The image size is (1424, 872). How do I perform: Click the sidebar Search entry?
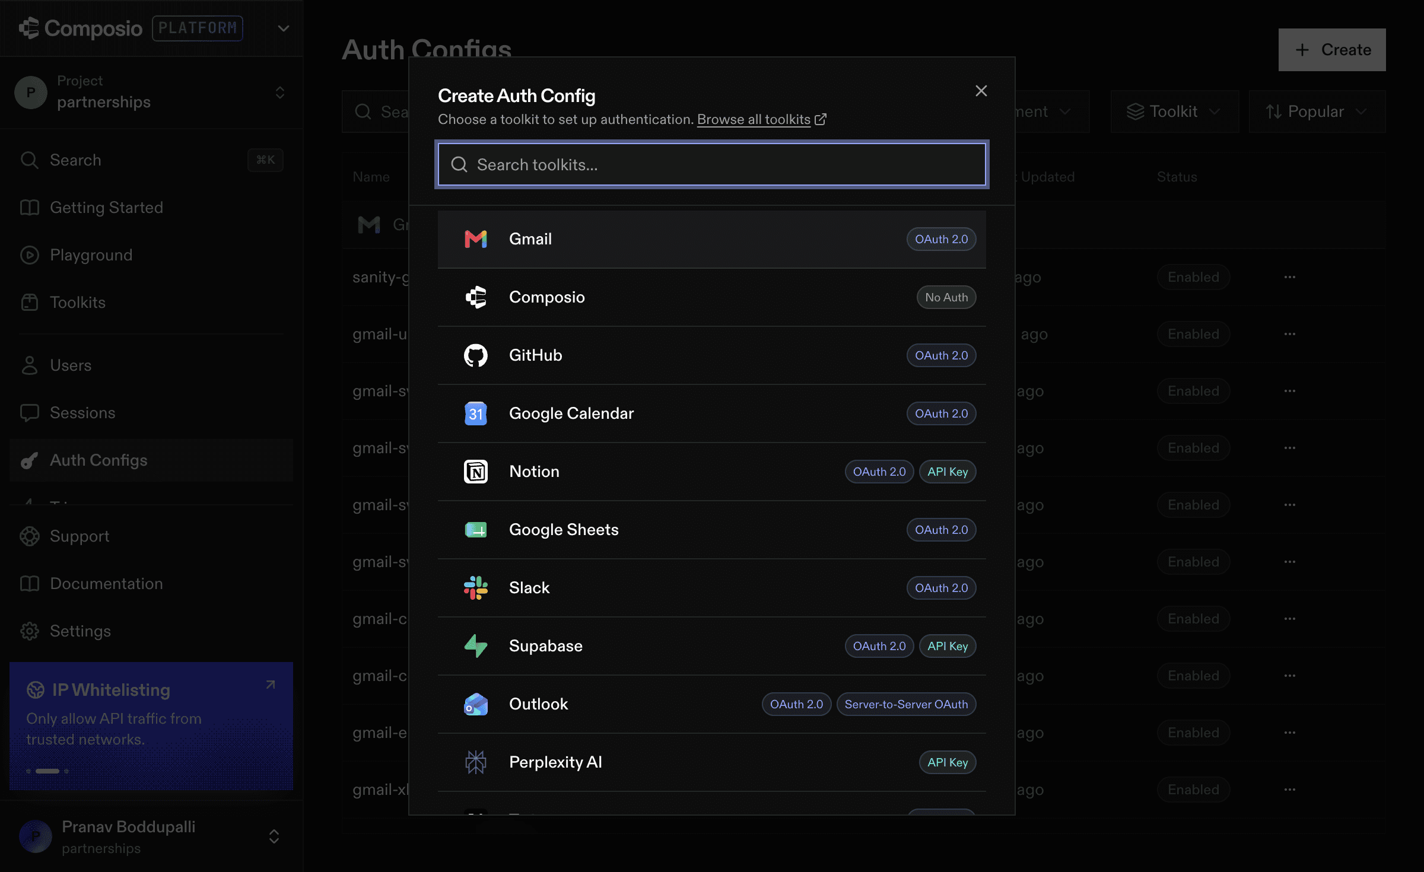(151, 160)
